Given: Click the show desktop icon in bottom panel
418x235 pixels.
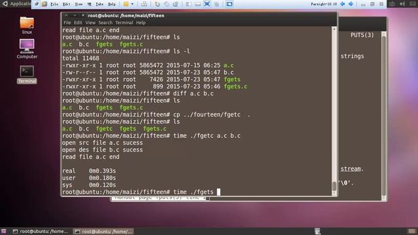Looking at the screenshot, I should (x=3, y=231).
